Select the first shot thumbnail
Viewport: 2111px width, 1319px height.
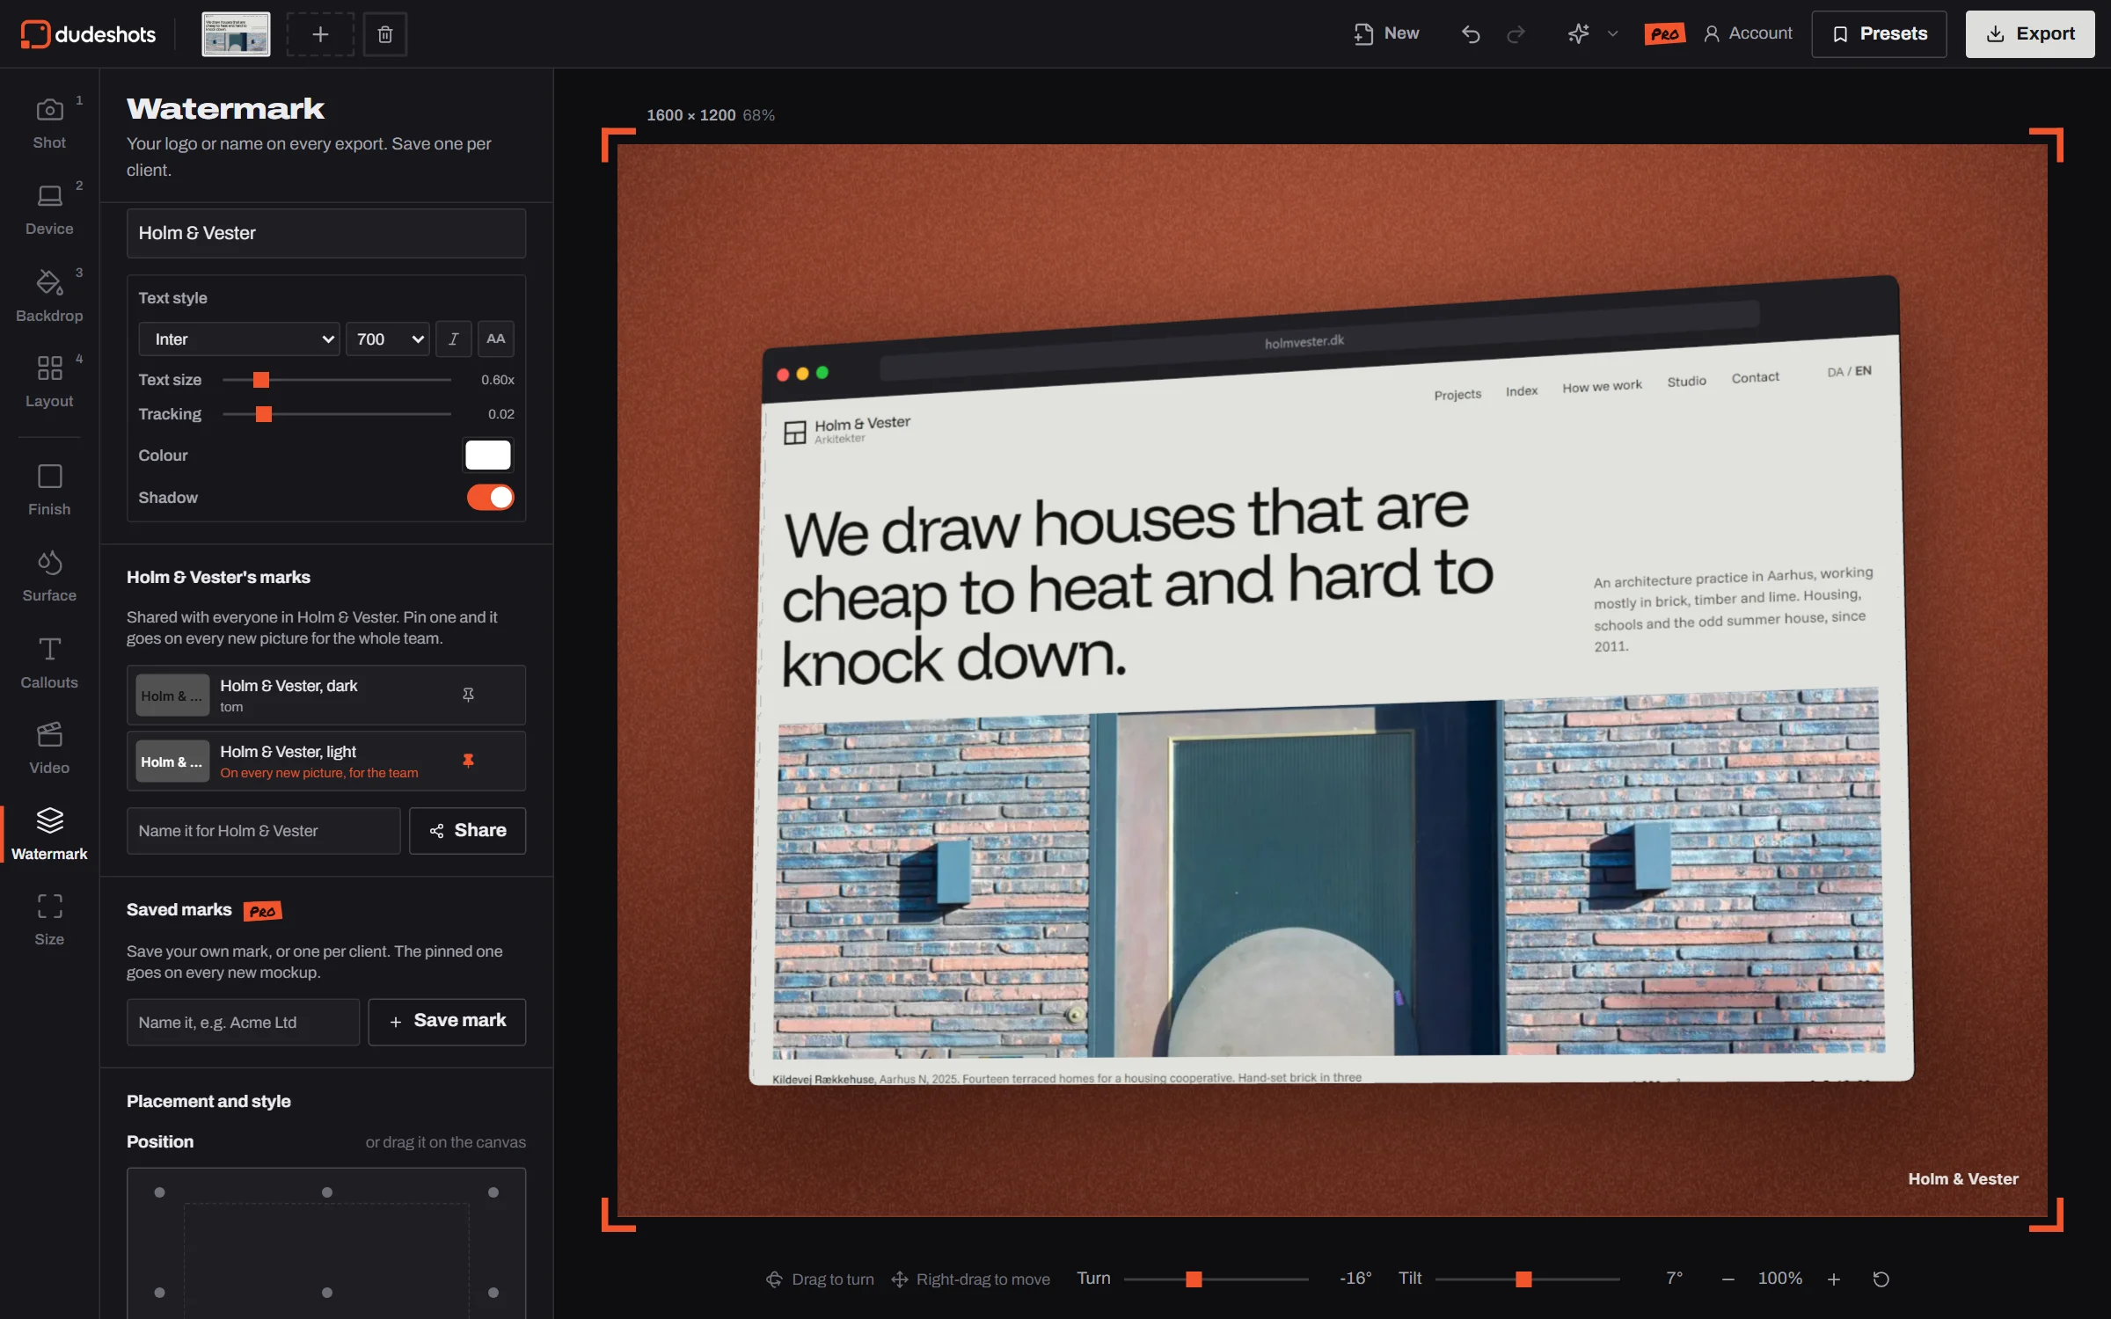pyautogui.click(x=236, y=34)
